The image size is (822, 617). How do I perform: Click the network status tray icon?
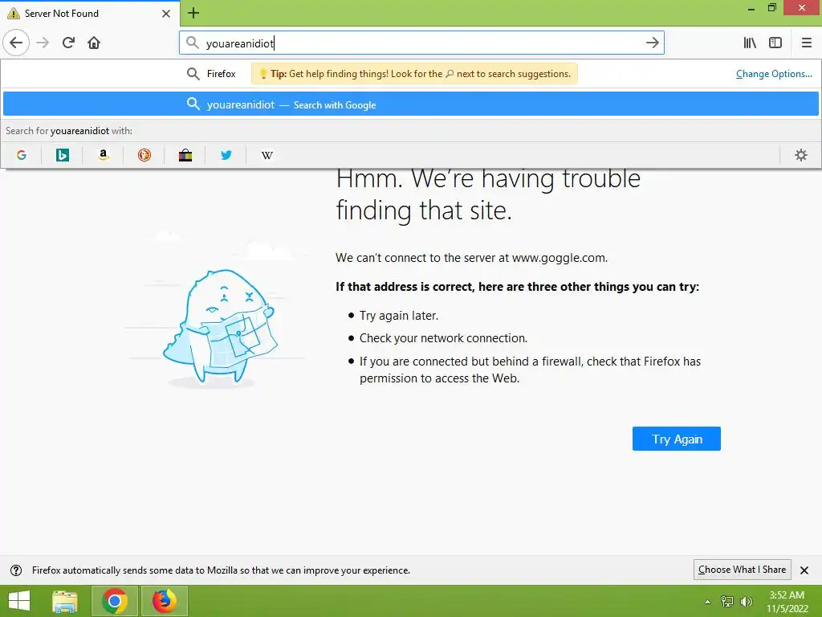(x=727, y=602)
